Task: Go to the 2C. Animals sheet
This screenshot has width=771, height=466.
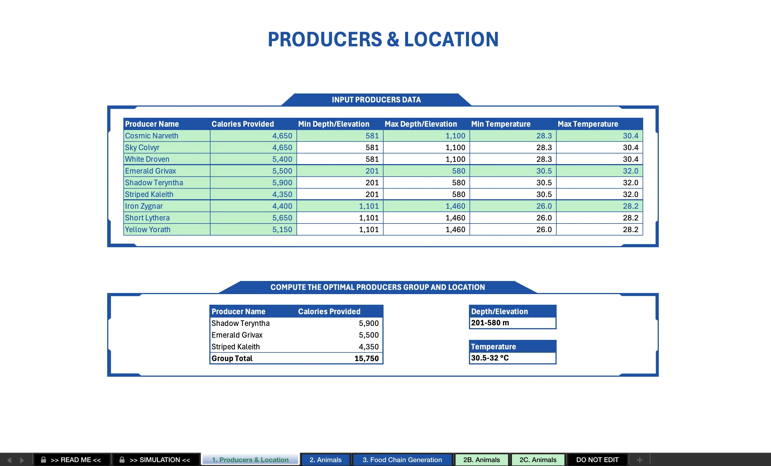Action: coord(538,460)
